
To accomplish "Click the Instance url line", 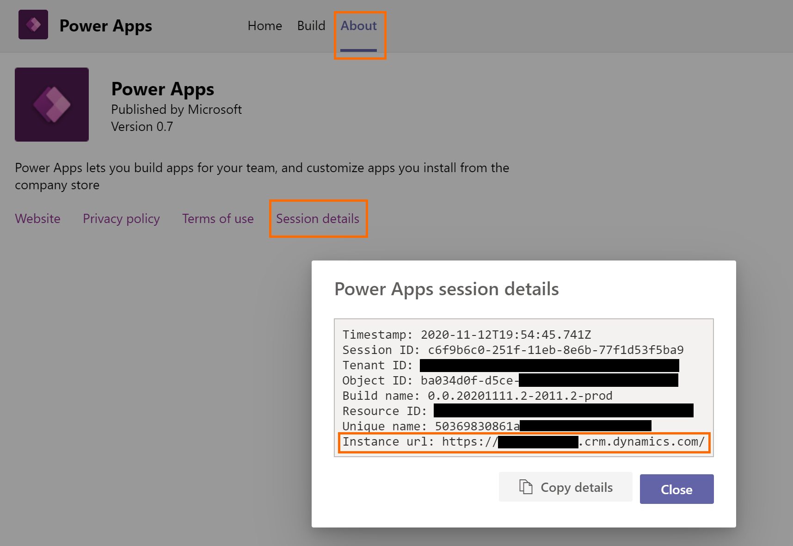I will tap(524, 442).
